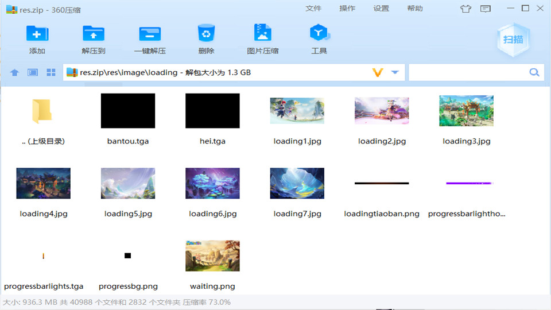
Task: Click the search magnifier icon
Action: pos(534,72)
